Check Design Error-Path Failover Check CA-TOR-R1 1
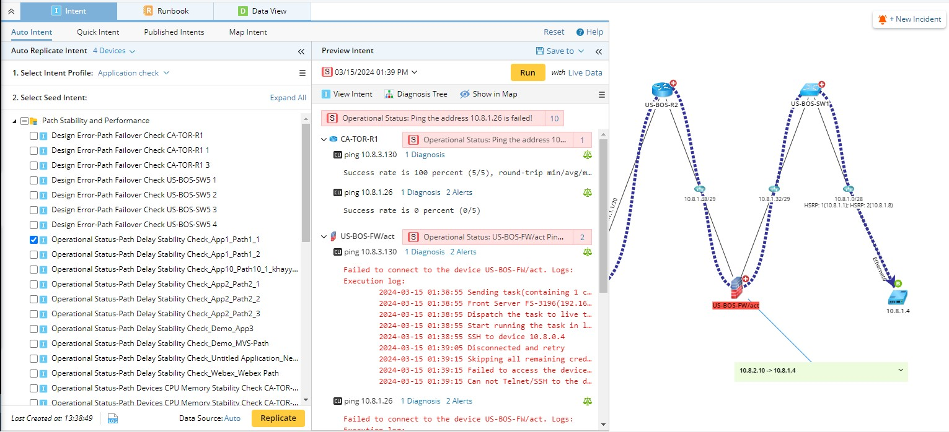 (x=34, y=150)
